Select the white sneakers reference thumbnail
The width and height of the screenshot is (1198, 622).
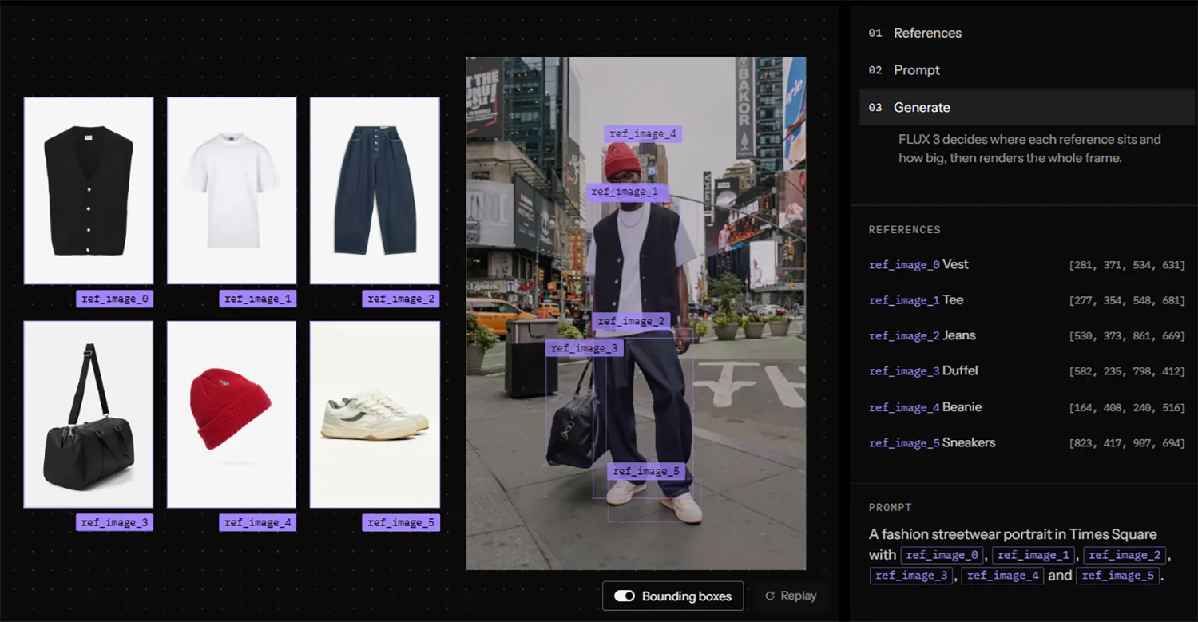click(x=375, y=414)
